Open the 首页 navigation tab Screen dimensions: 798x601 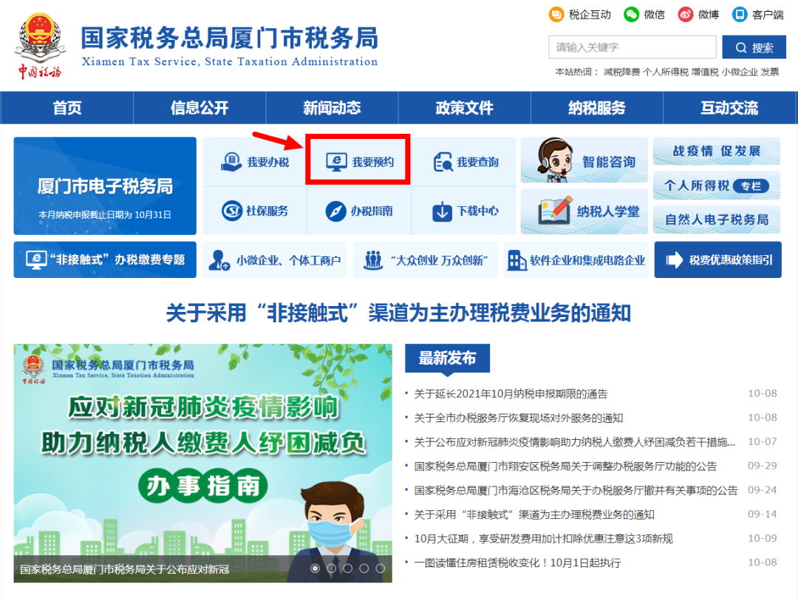pos(67,107)
